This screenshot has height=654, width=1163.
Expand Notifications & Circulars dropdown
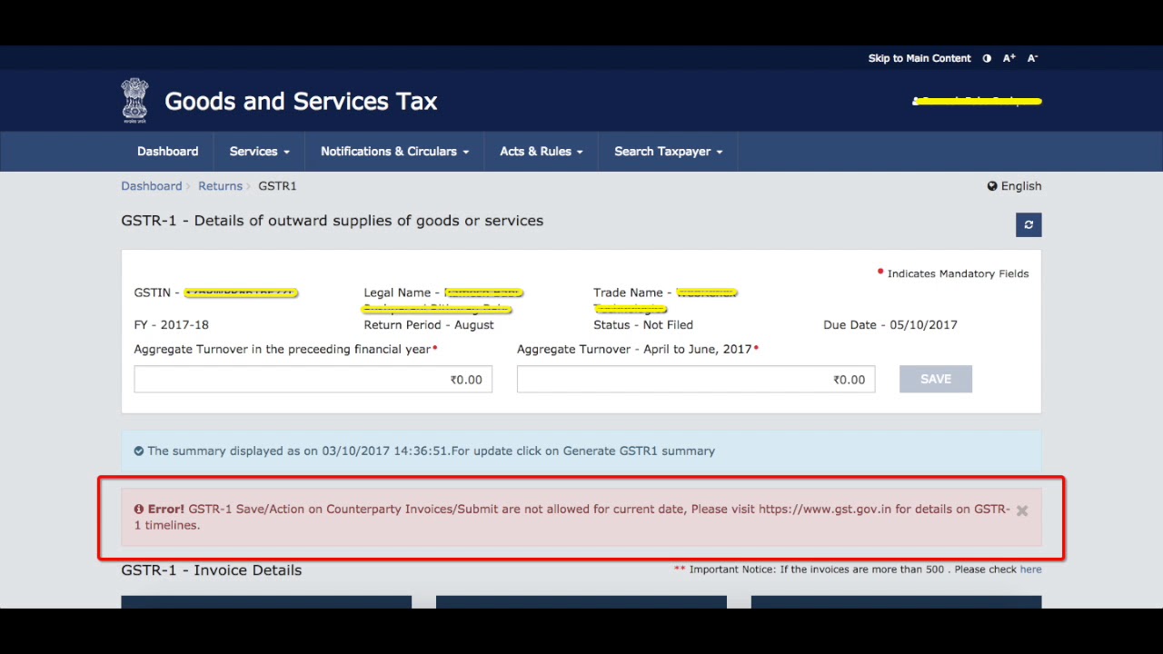pos(394,152)
